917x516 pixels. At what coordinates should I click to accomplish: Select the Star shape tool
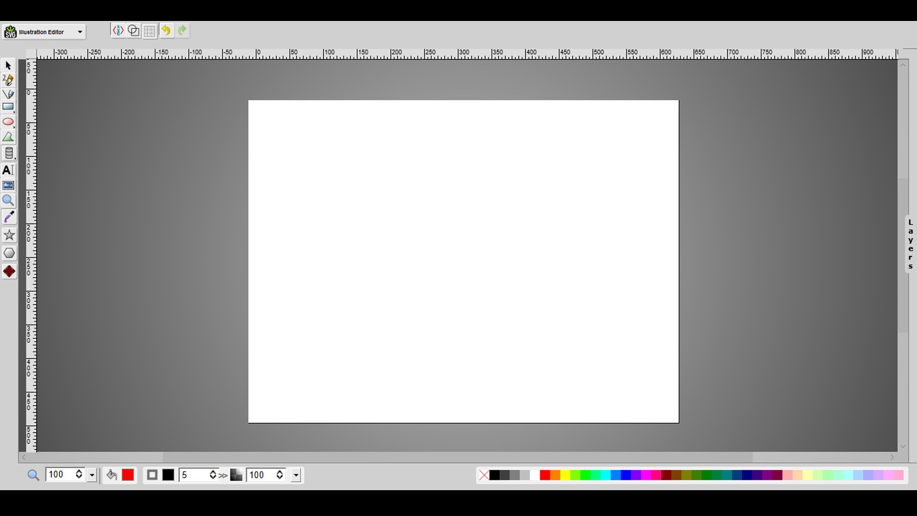coord(9,235)
